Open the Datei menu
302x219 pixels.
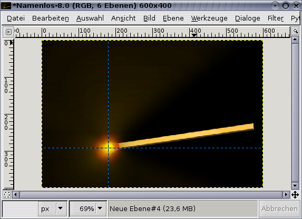click(16, 18)
